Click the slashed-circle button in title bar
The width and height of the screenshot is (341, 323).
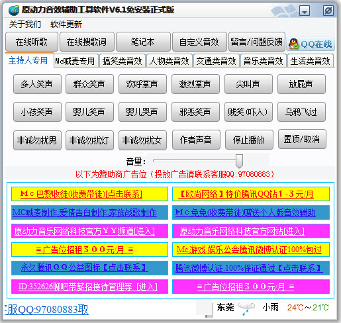click(328, 11)
